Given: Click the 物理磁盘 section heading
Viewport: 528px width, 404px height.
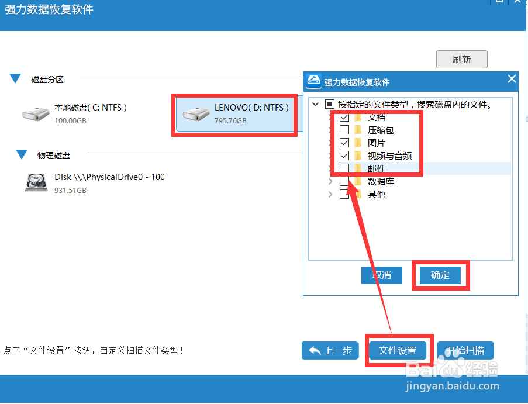Looking at the screenshot, I should point(54,156).
